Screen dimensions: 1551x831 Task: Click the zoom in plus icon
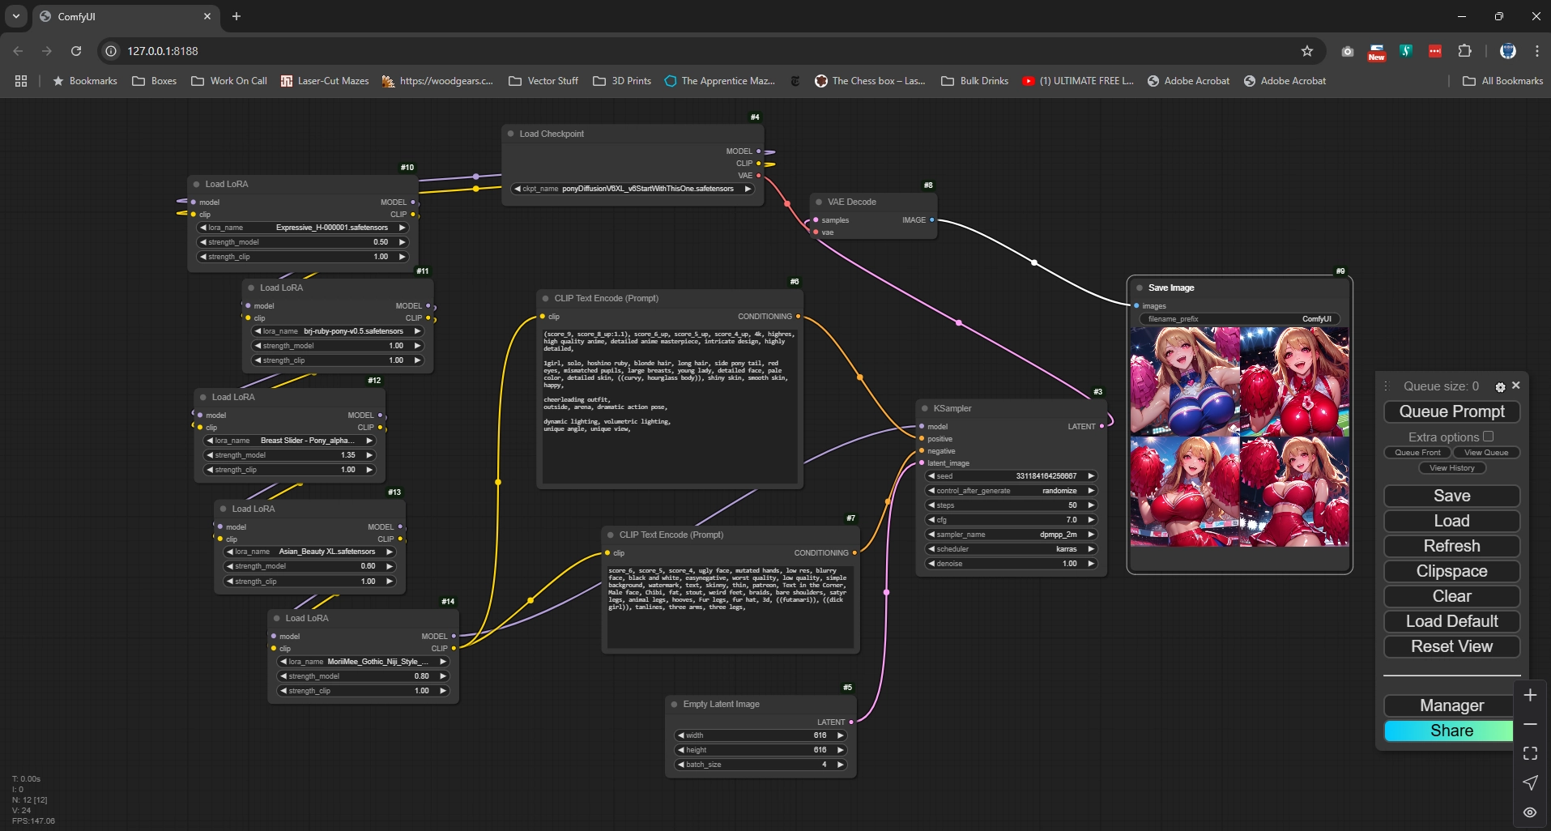point(1530,696)
